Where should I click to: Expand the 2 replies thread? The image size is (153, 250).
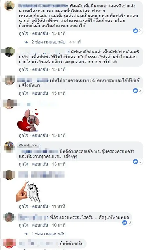click(x=48, y=42)
